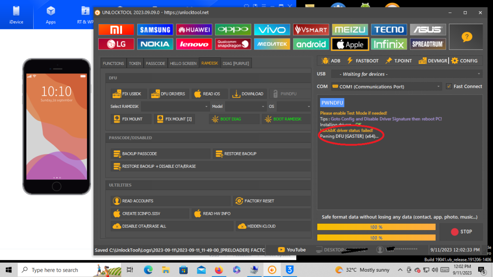Click the FIX MOUNT [2] button

point(175,119)
